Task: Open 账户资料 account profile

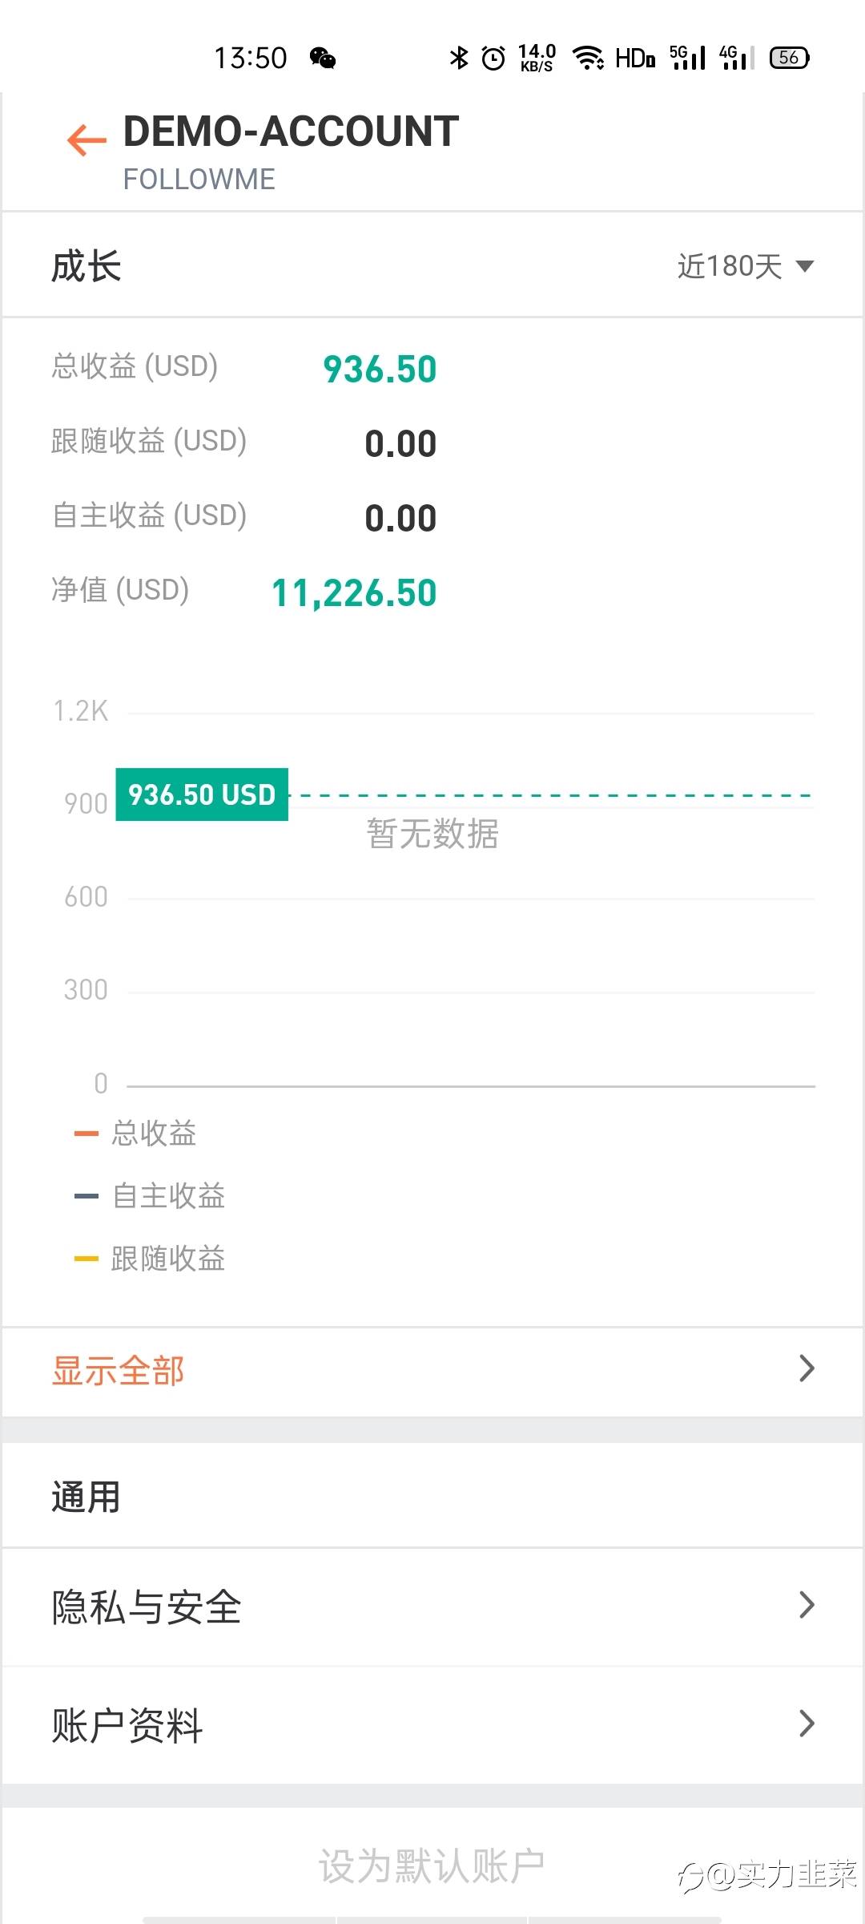Action: (x=128, y=1725)
